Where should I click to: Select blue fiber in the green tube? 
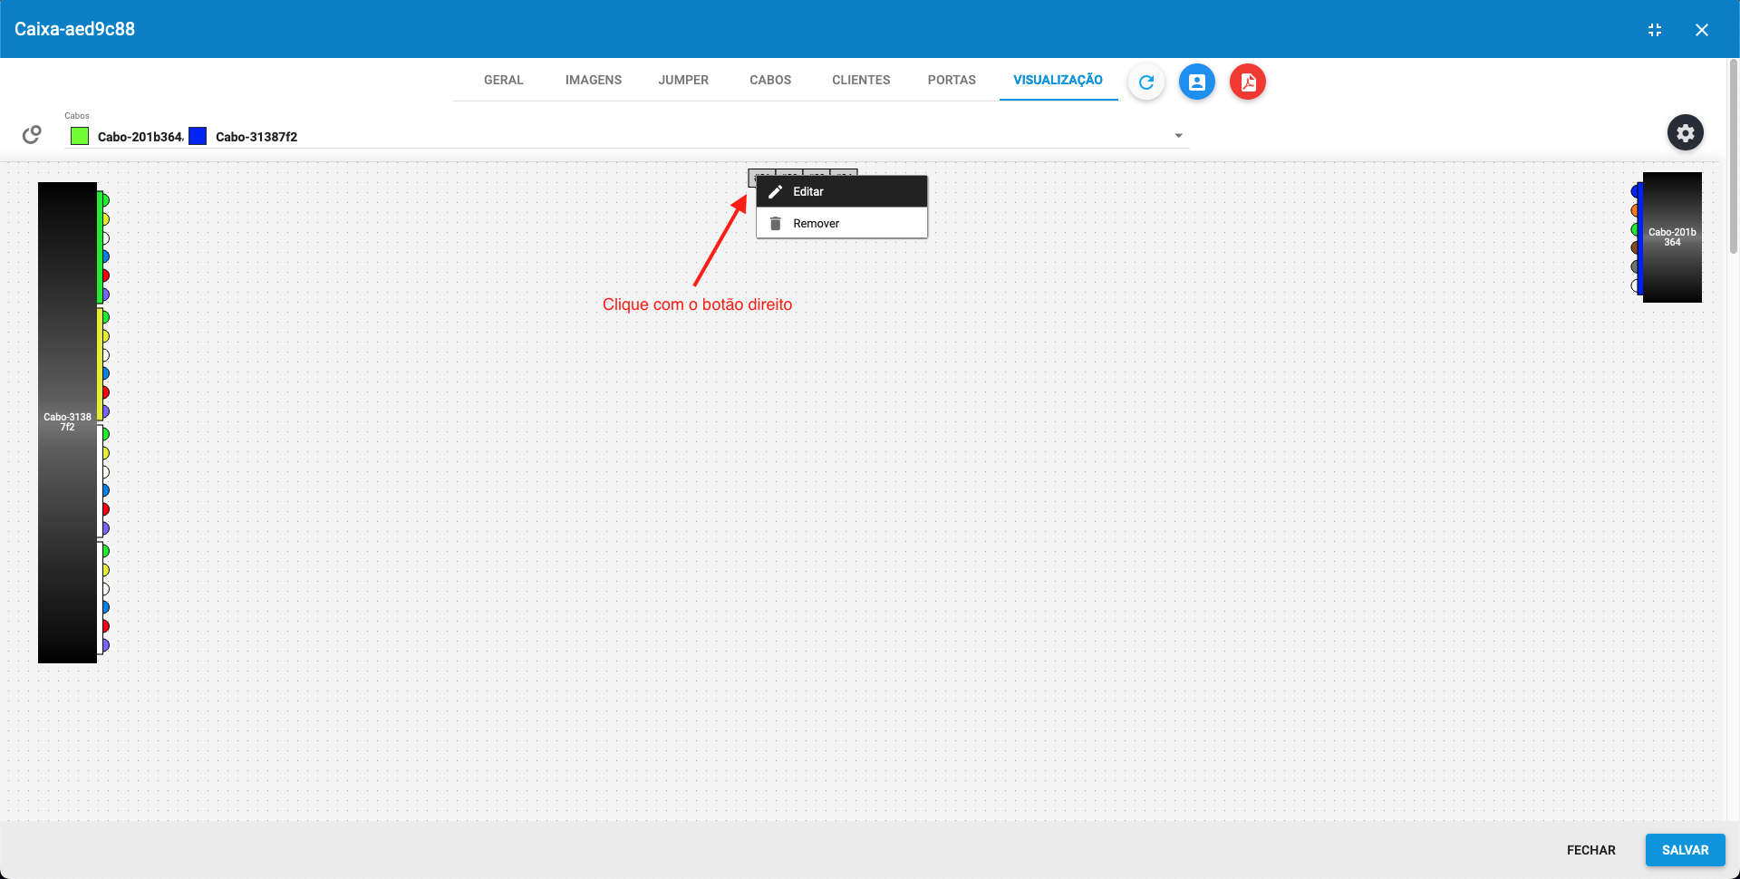(105, 256)
